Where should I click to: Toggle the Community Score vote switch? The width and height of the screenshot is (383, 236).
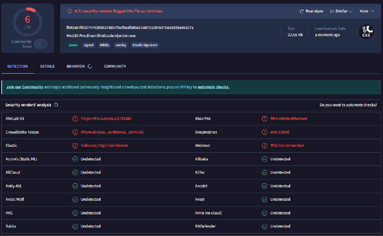(40, 44)
